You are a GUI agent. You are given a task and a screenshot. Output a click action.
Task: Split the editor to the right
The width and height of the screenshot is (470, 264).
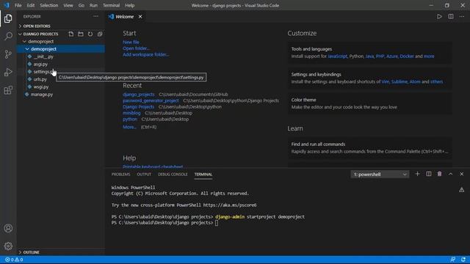pyautogui.click(x=451, y=16)
